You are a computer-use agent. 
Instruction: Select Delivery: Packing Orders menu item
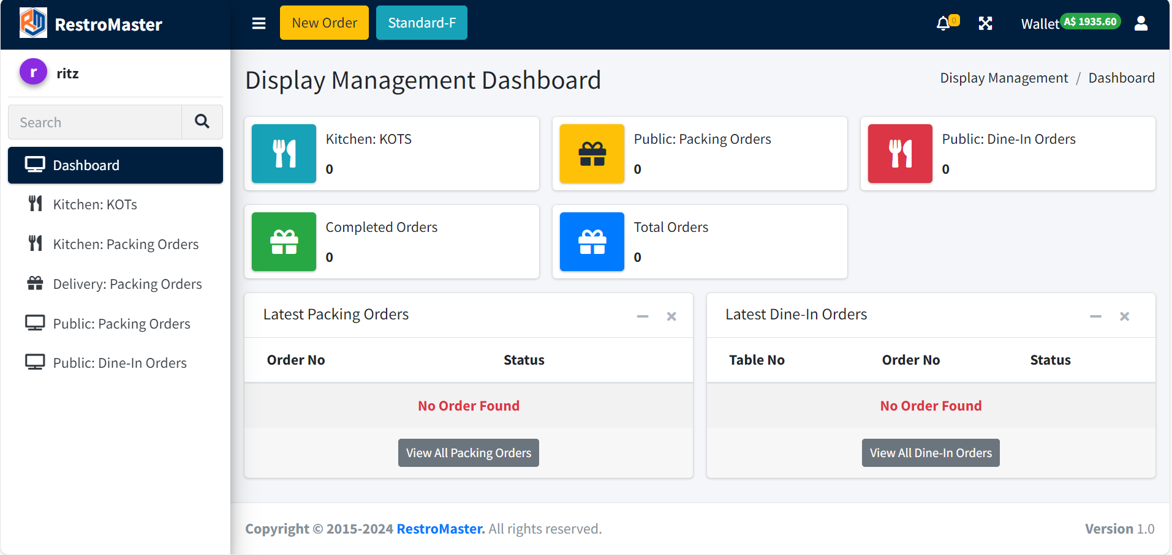click(127, 284)
